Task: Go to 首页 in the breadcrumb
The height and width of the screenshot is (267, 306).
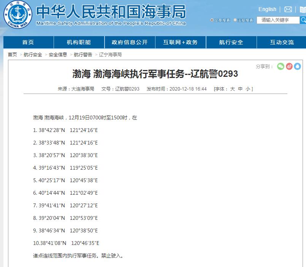Action: (12, 54)
